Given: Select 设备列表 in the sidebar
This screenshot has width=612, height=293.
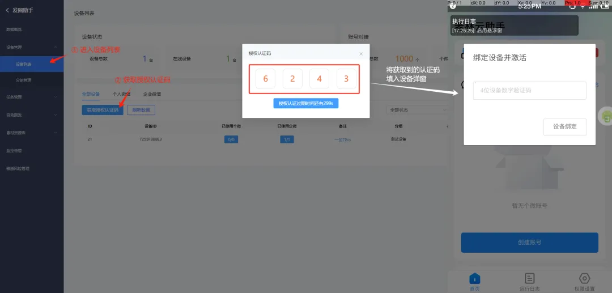Looking at the screenshot, I should pos(32,64).
